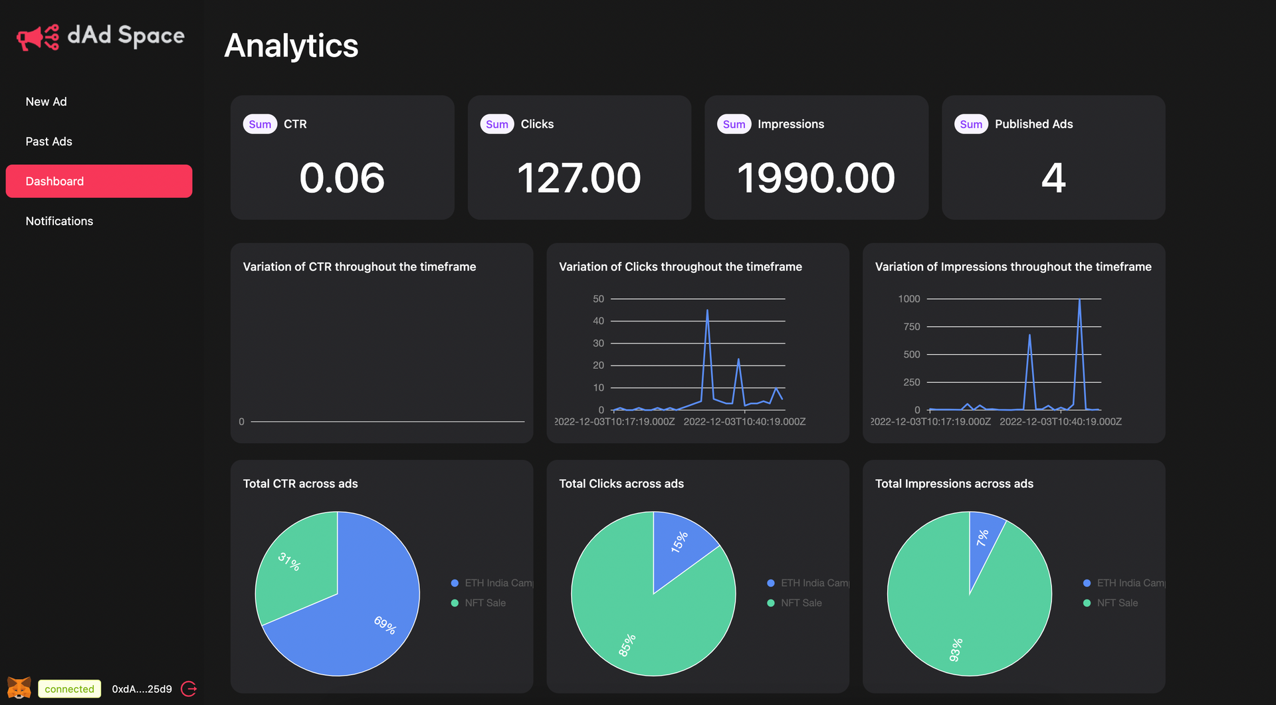Click the 1000 y-axis label on Impressions chart
The image size is (1276, 705).
click(x=909, y=299)
